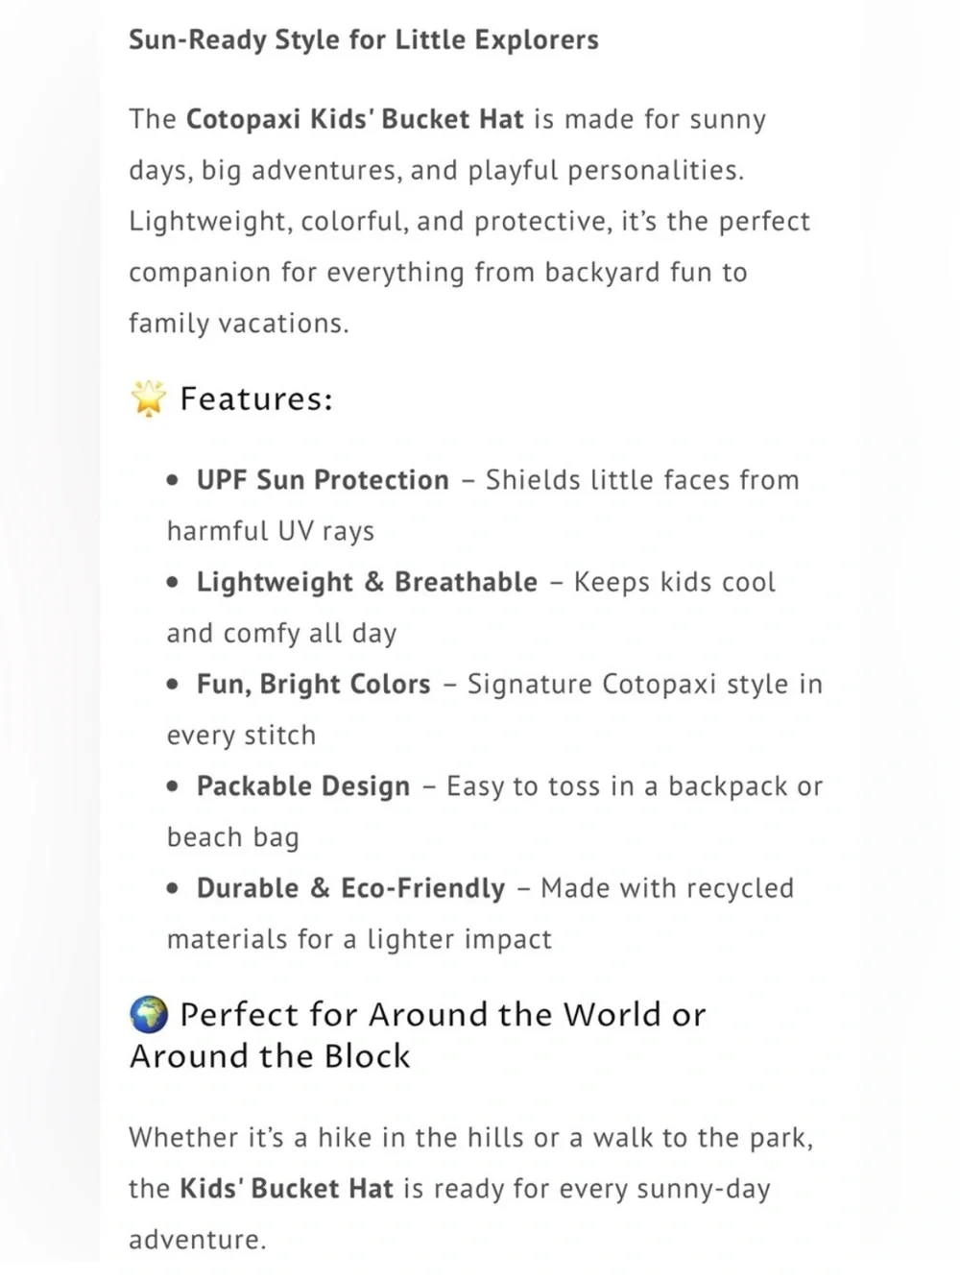
Task: Click the 'Features:' heading text
Action: pyautogui.click(x=256, y=398)
